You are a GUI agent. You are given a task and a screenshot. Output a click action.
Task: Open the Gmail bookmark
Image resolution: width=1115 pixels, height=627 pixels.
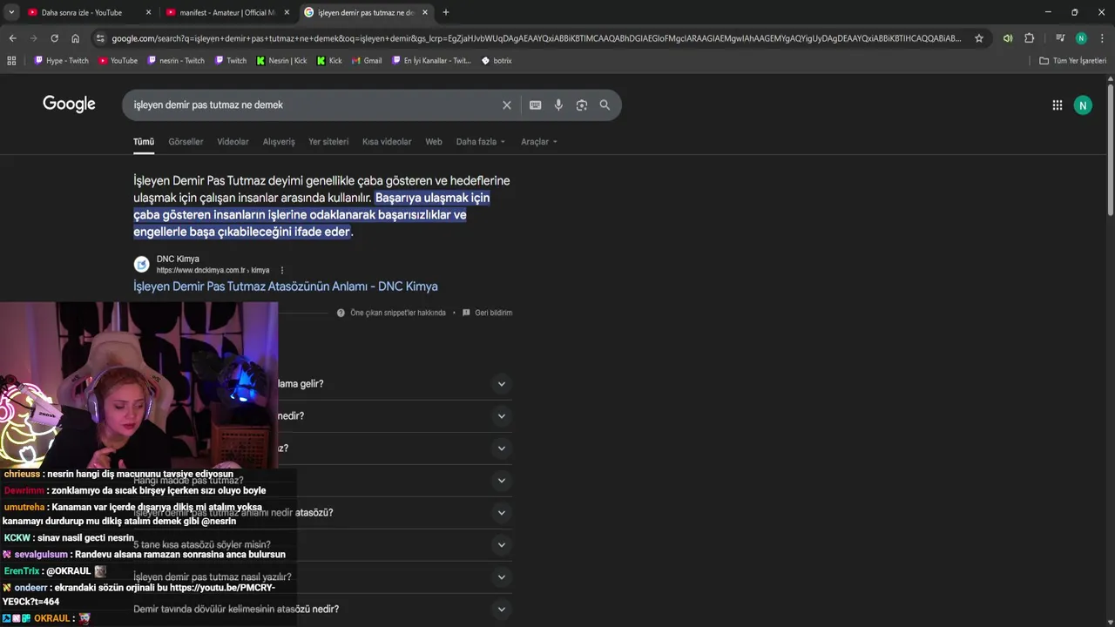367,61
